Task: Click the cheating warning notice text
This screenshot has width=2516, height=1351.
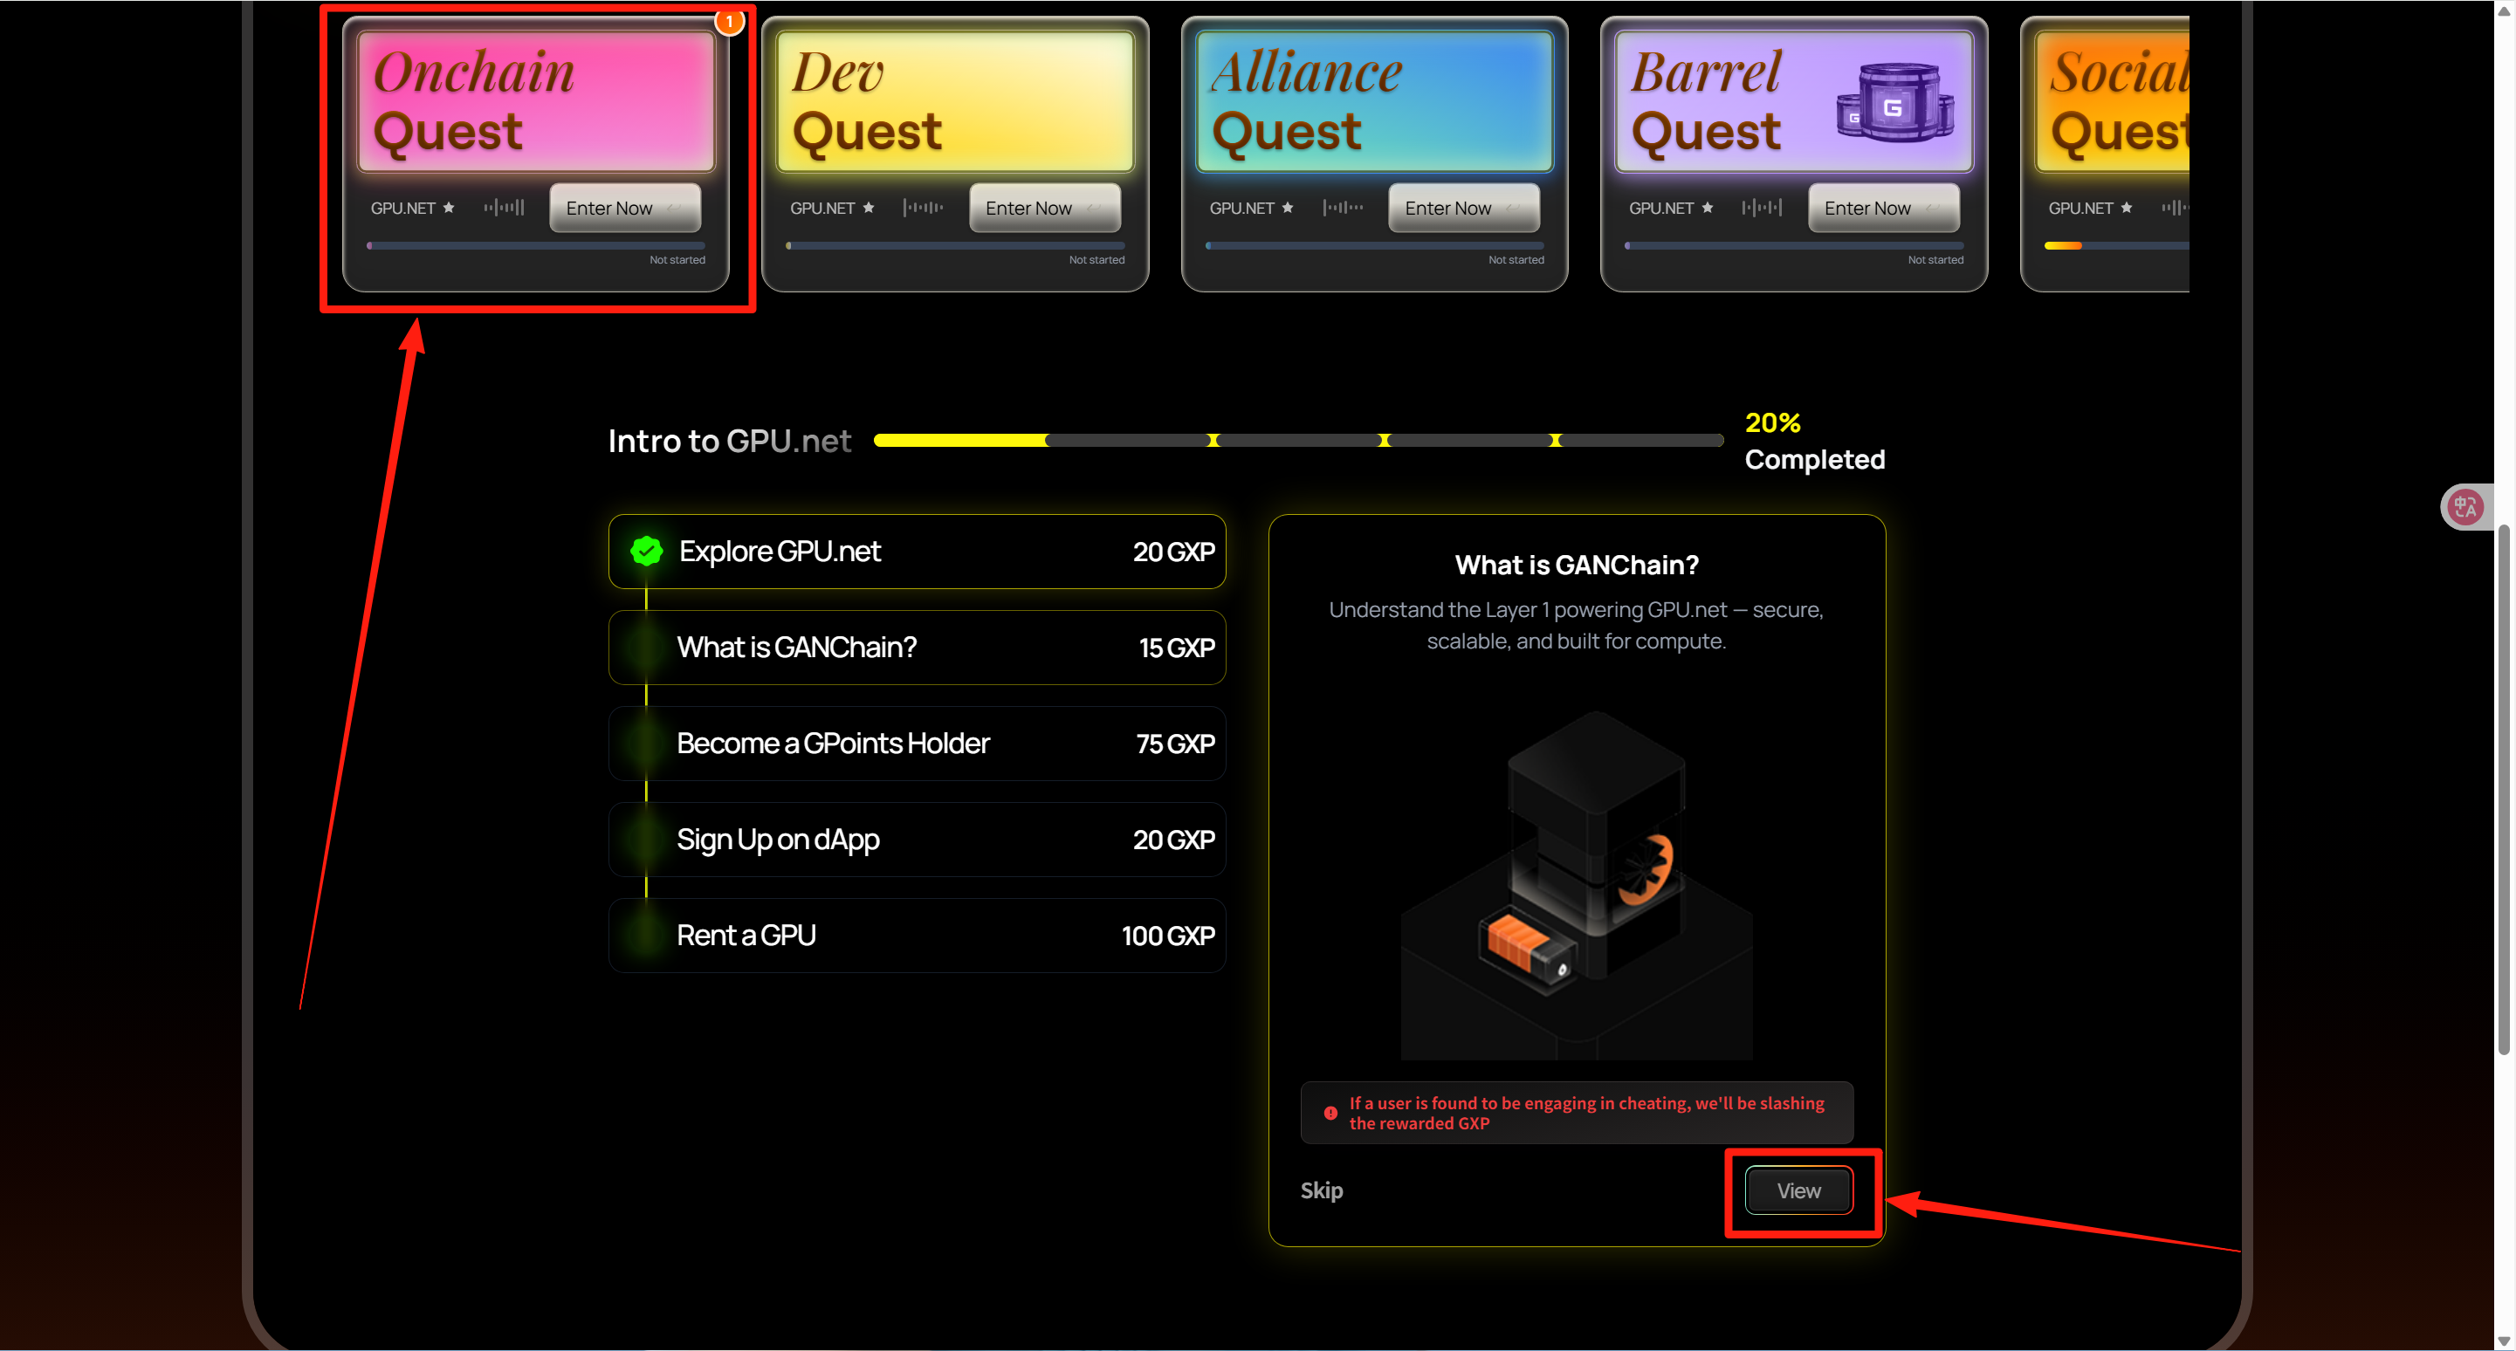Action: [x=1586, y=1113]
